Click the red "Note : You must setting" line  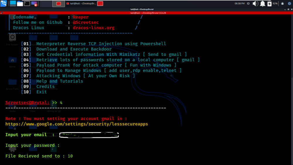66,119
